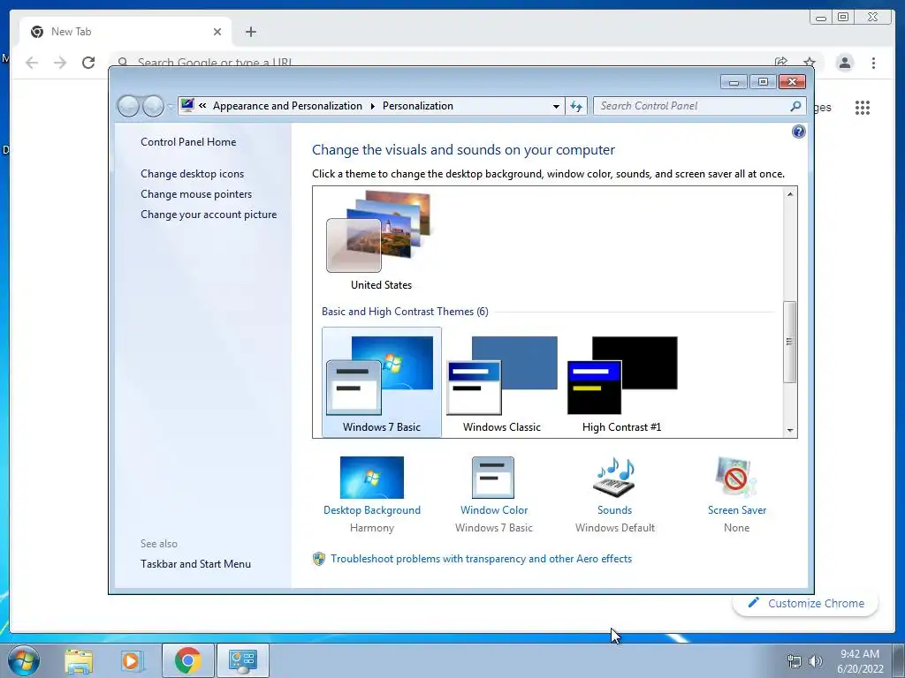The height and width of the screenshot is (678, 905).
Task: Click the Desktop Background link text
Action: 372,510
